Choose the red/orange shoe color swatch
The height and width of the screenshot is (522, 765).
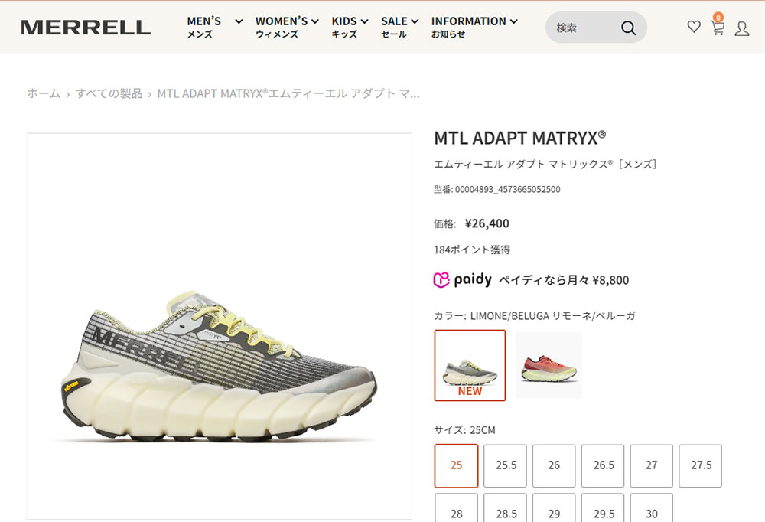pos(549,365)
